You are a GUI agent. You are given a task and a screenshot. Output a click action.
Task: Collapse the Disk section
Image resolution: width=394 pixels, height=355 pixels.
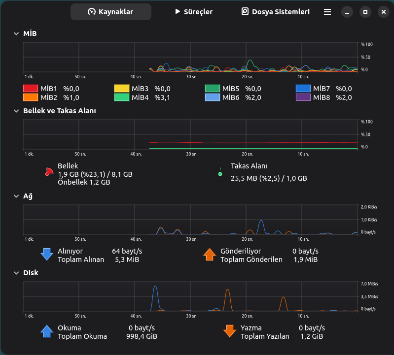tap(16, 273)
